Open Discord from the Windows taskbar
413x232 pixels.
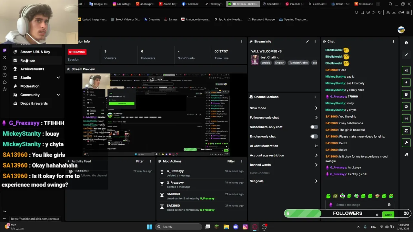pyautogui.click(x=236, y=227)
